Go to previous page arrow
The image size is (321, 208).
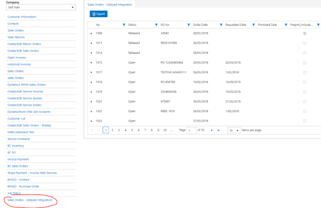pyautogui.click(x=99, y=130)
